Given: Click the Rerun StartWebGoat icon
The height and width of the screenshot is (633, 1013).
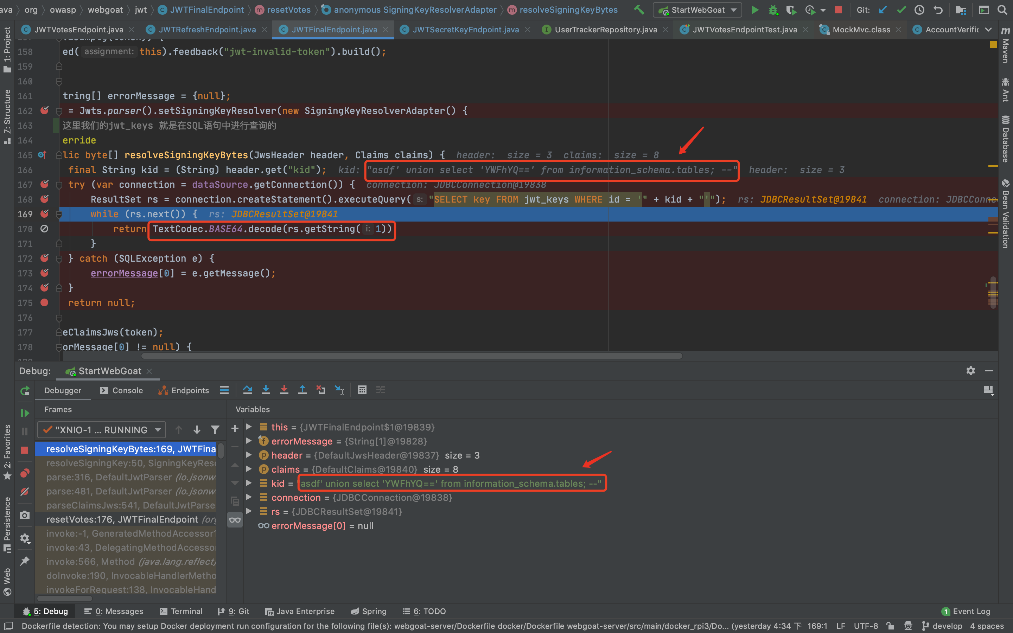Looking at the screenshot, I should [25, 391].
